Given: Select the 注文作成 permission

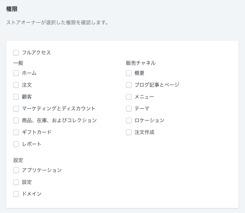Looking at the screenshot, I should (129, 132).
